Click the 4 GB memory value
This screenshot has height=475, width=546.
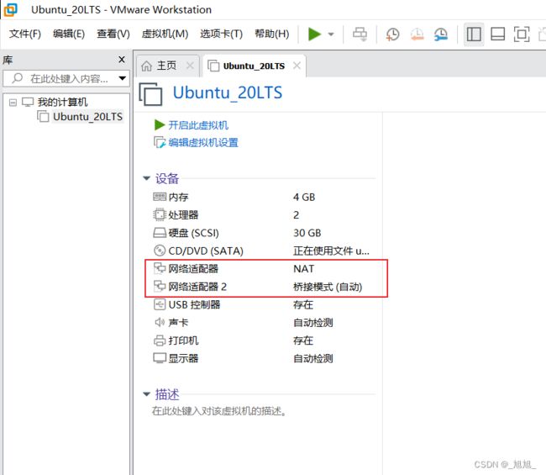tap(304, 198)
